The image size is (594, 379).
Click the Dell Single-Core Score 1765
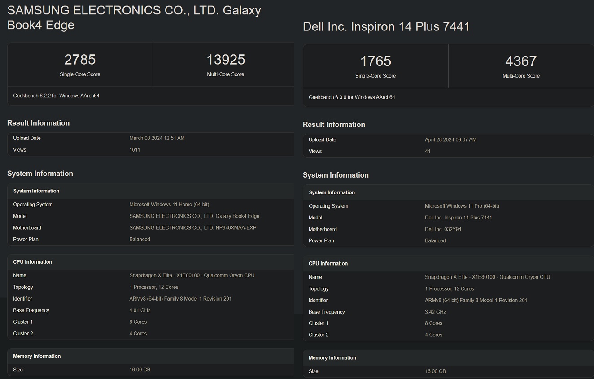pos(375,61)
